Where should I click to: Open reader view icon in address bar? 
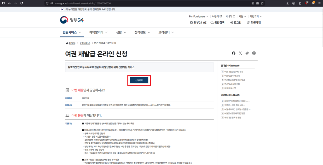click(253, 3)
